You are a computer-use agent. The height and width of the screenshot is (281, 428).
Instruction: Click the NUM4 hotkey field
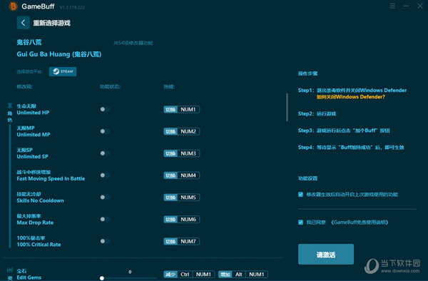(181, 175)
